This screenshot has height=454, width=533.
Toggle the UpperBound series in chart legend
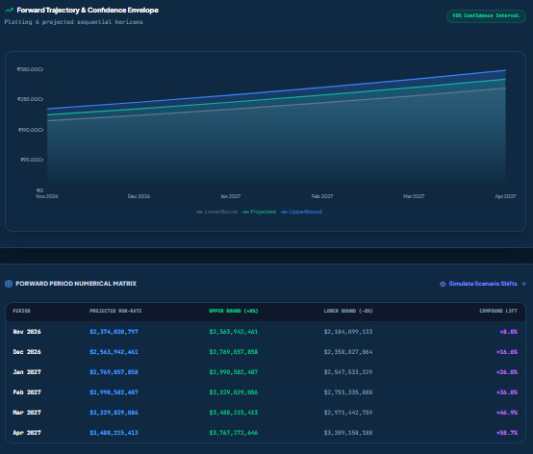point(301,212)
